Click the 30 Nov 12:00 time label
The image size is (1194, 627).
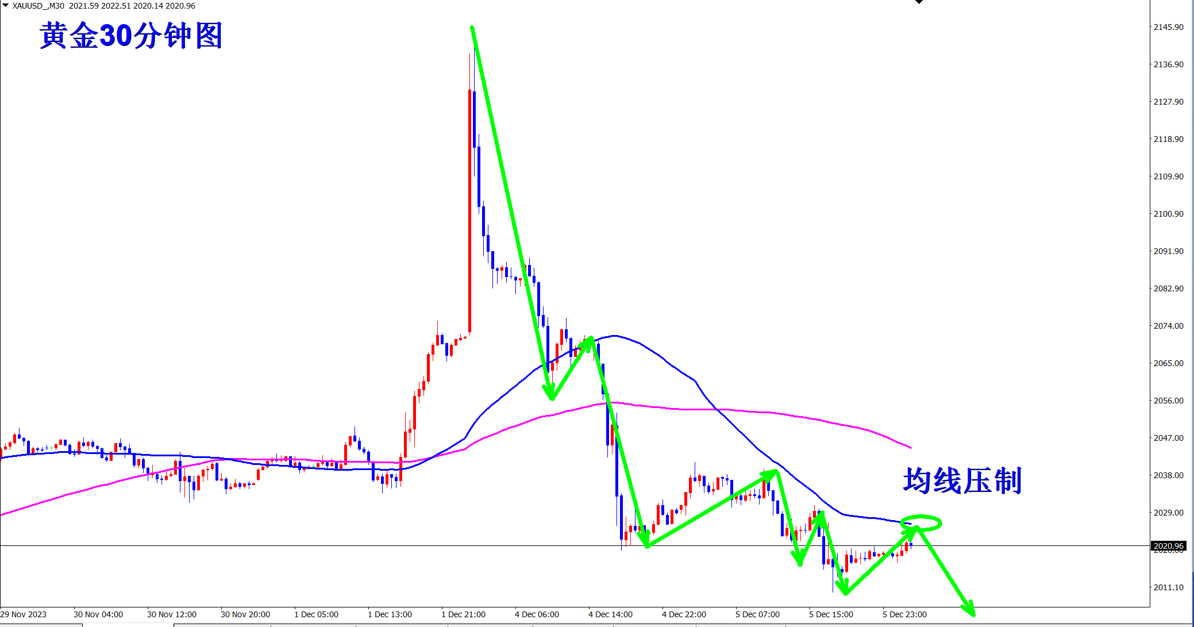[x=171, y=614]
